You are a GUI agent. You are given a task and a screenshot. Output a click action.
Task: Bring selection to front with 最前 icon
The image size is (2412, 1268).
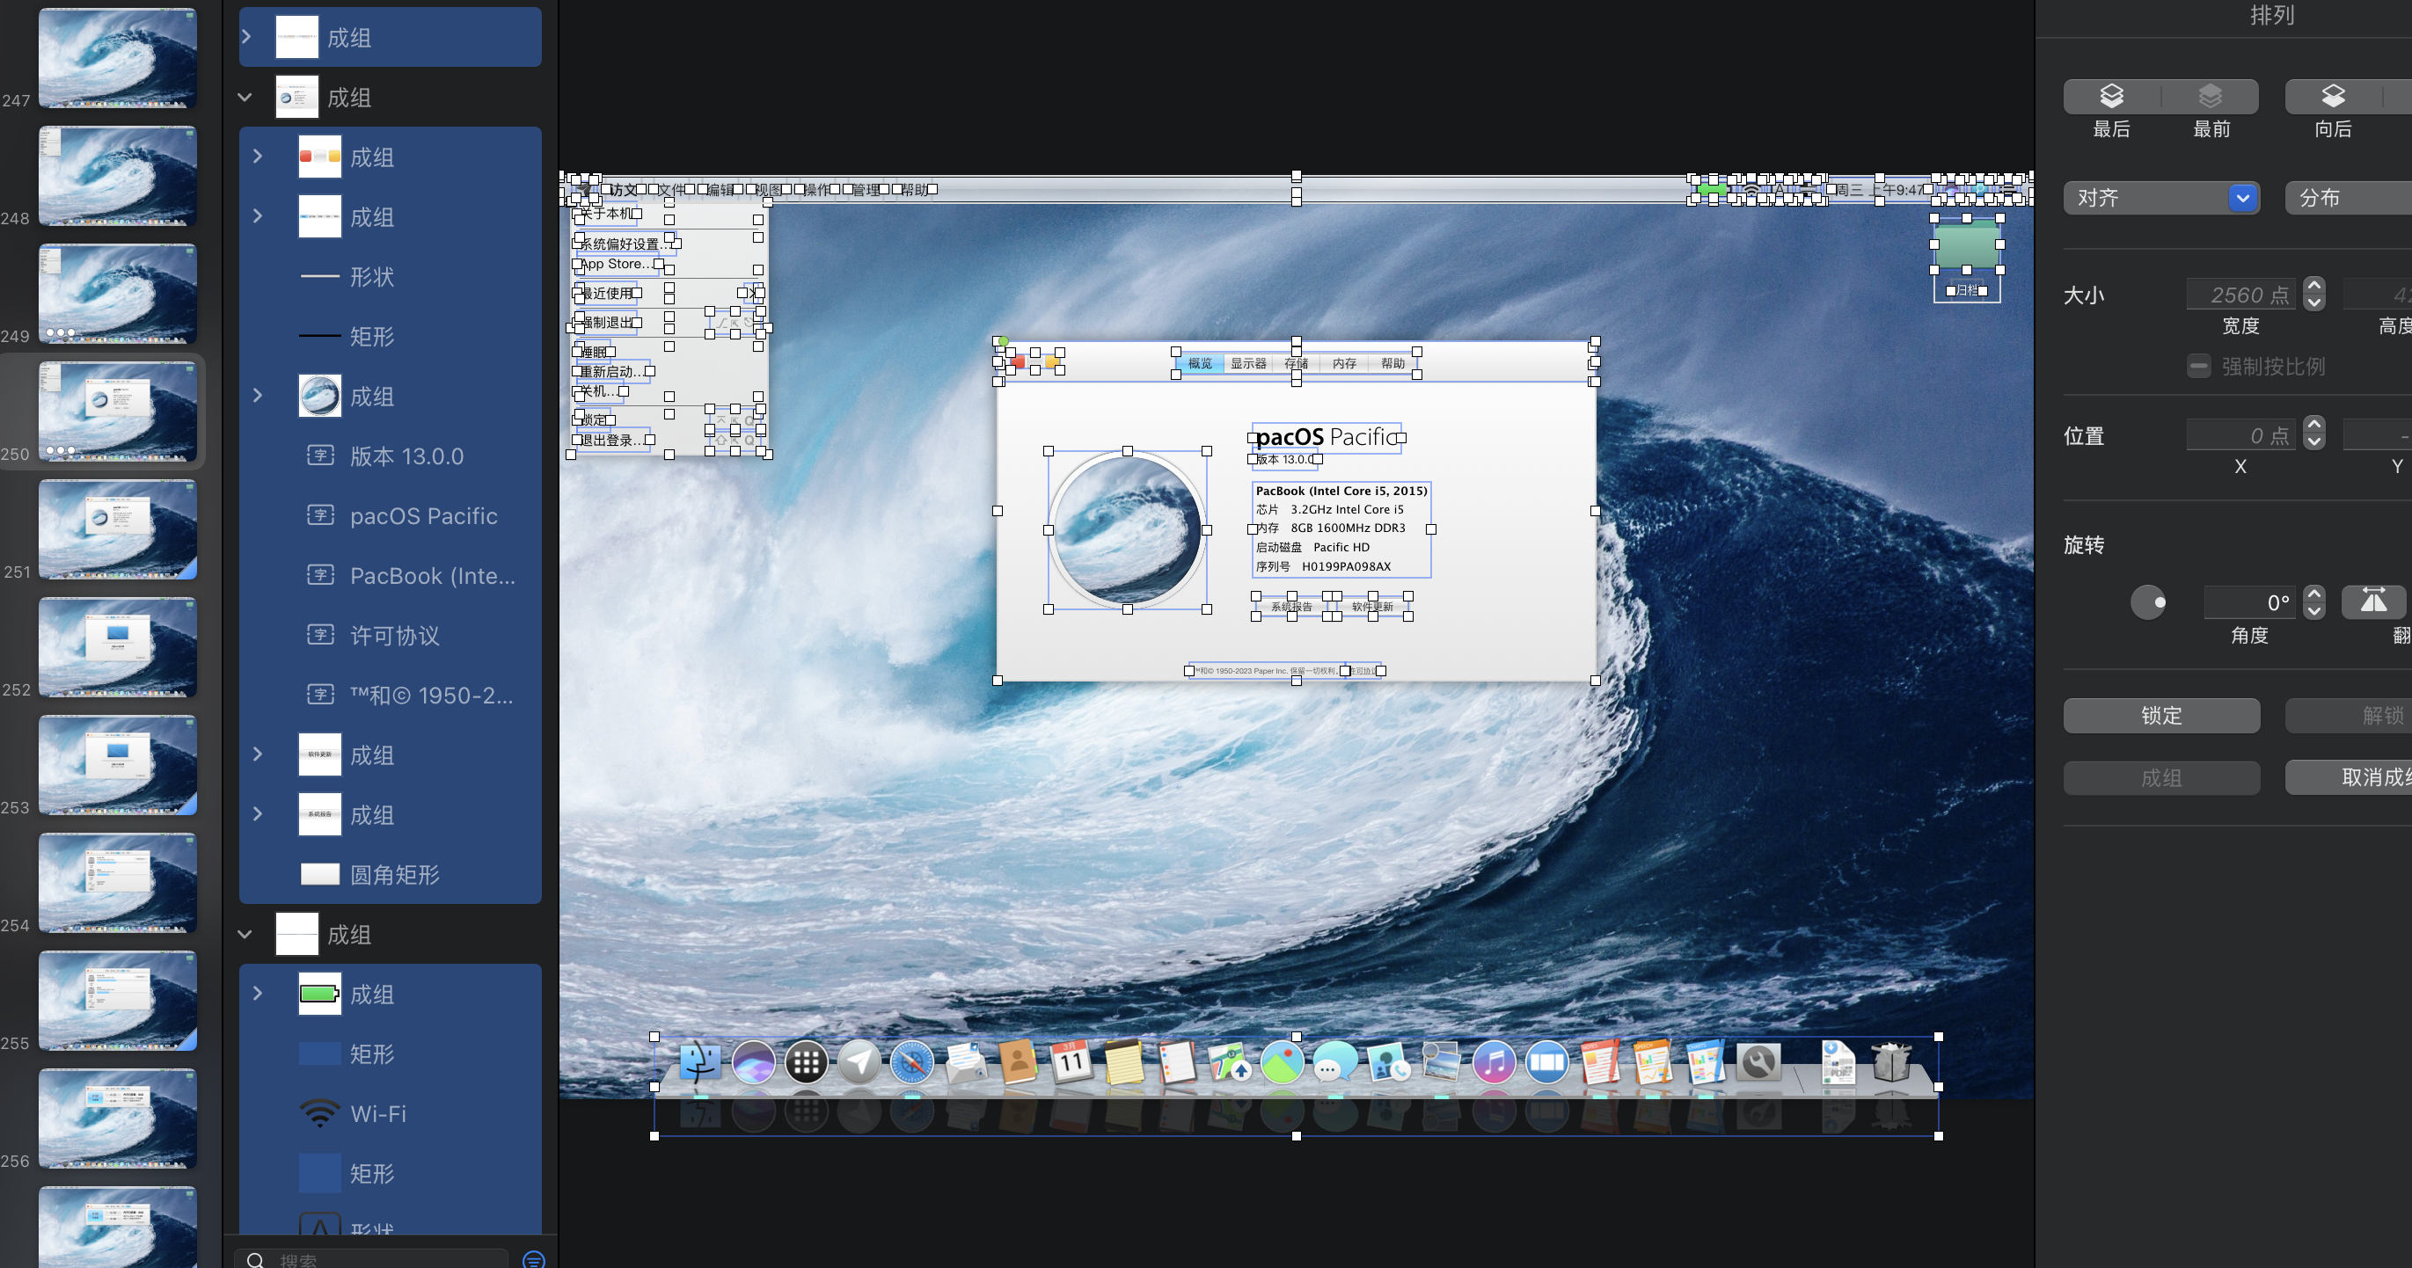coord(2210,96)
